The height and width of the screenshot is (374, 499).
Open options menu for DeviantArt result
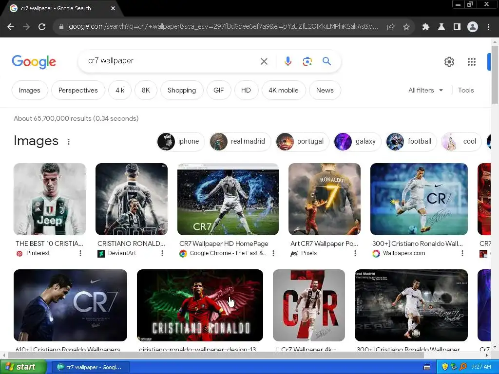click(x=162, y=253)
